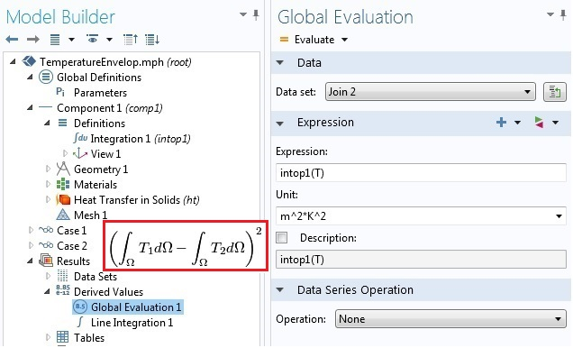The image size is (573, 348).
Task: Expand the Data Sets node
Action: (x=48, y=277)
